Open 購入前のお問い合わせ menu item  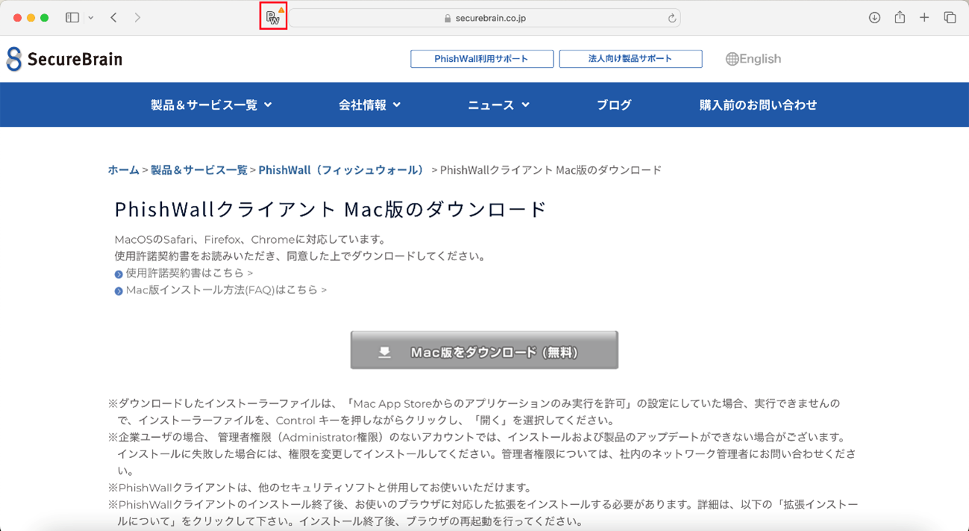(x=758, y=105)
